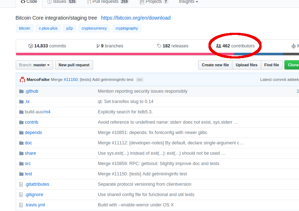The height and width of the screenshot is (211, 299).
Task: Click the blue segment of the language bar
Action: point(259,54)
